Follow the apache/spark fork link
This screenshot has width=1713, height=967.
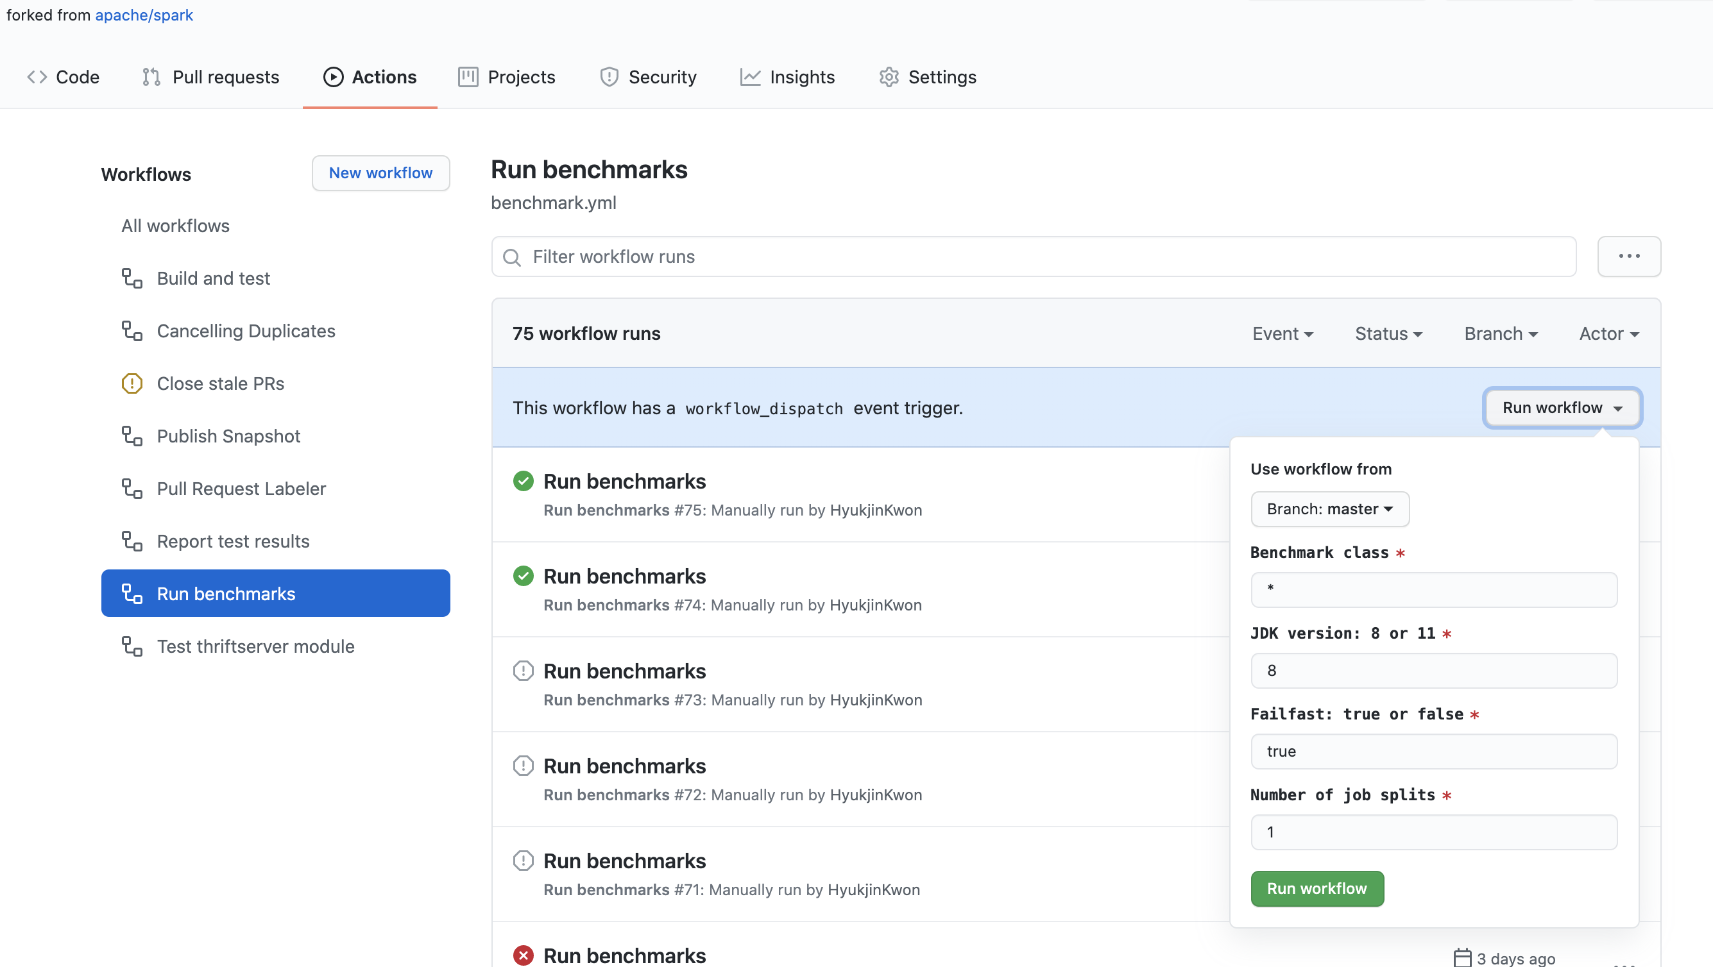point(144,15)
